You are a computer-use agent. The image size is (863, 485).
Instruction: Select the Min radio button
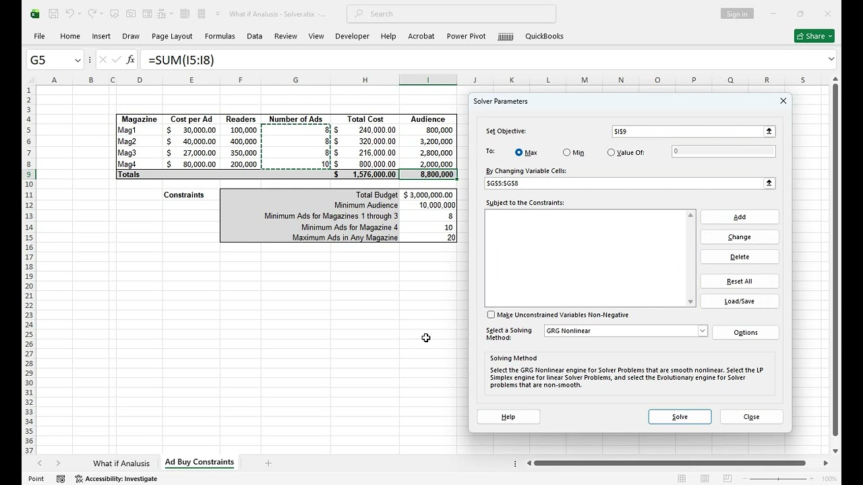click(566, 153)
